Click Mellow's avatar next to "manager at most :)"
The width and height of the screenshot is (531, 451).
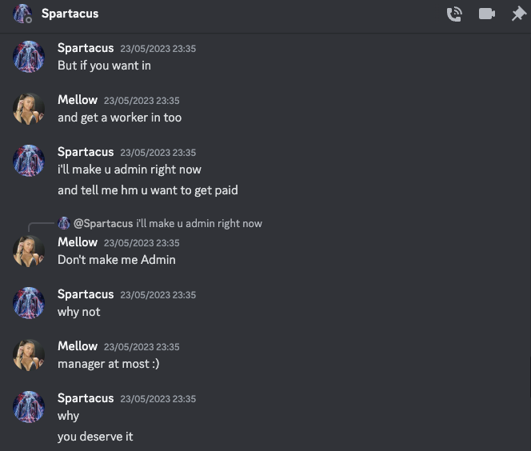click(29, 355)
